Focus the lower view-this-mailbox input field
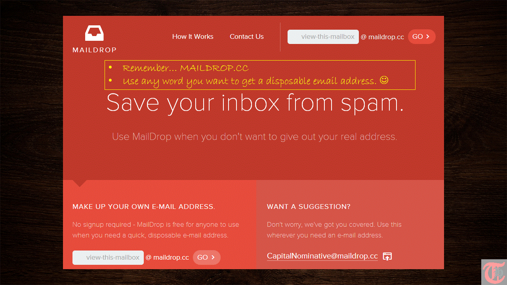Image resolution: width=507 pixels, height=285 pixels. pyautogui.click(x=108, y=258)
